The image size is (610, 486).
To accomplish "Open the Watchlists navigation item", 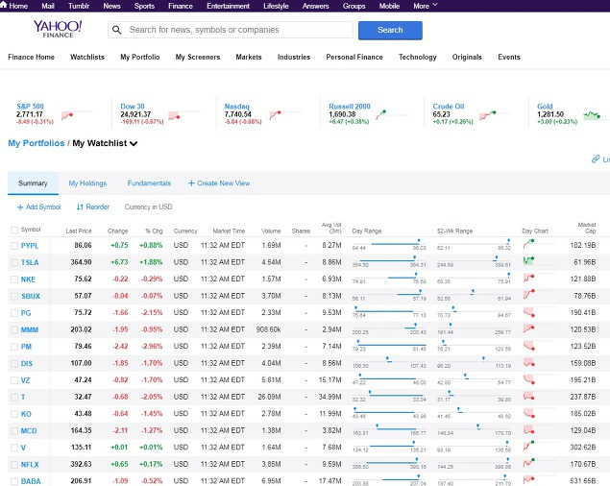I will click(x=87, y=57).
